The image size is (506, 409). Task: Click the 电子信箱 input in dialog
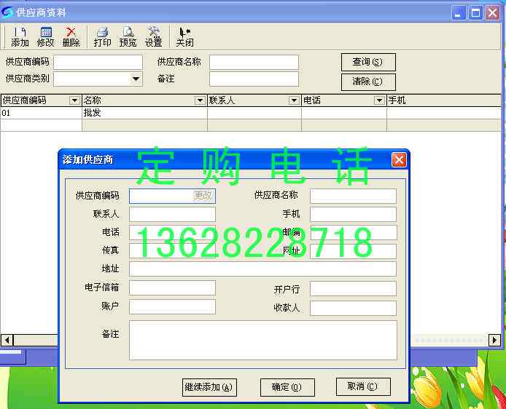[x=172, y=287]
